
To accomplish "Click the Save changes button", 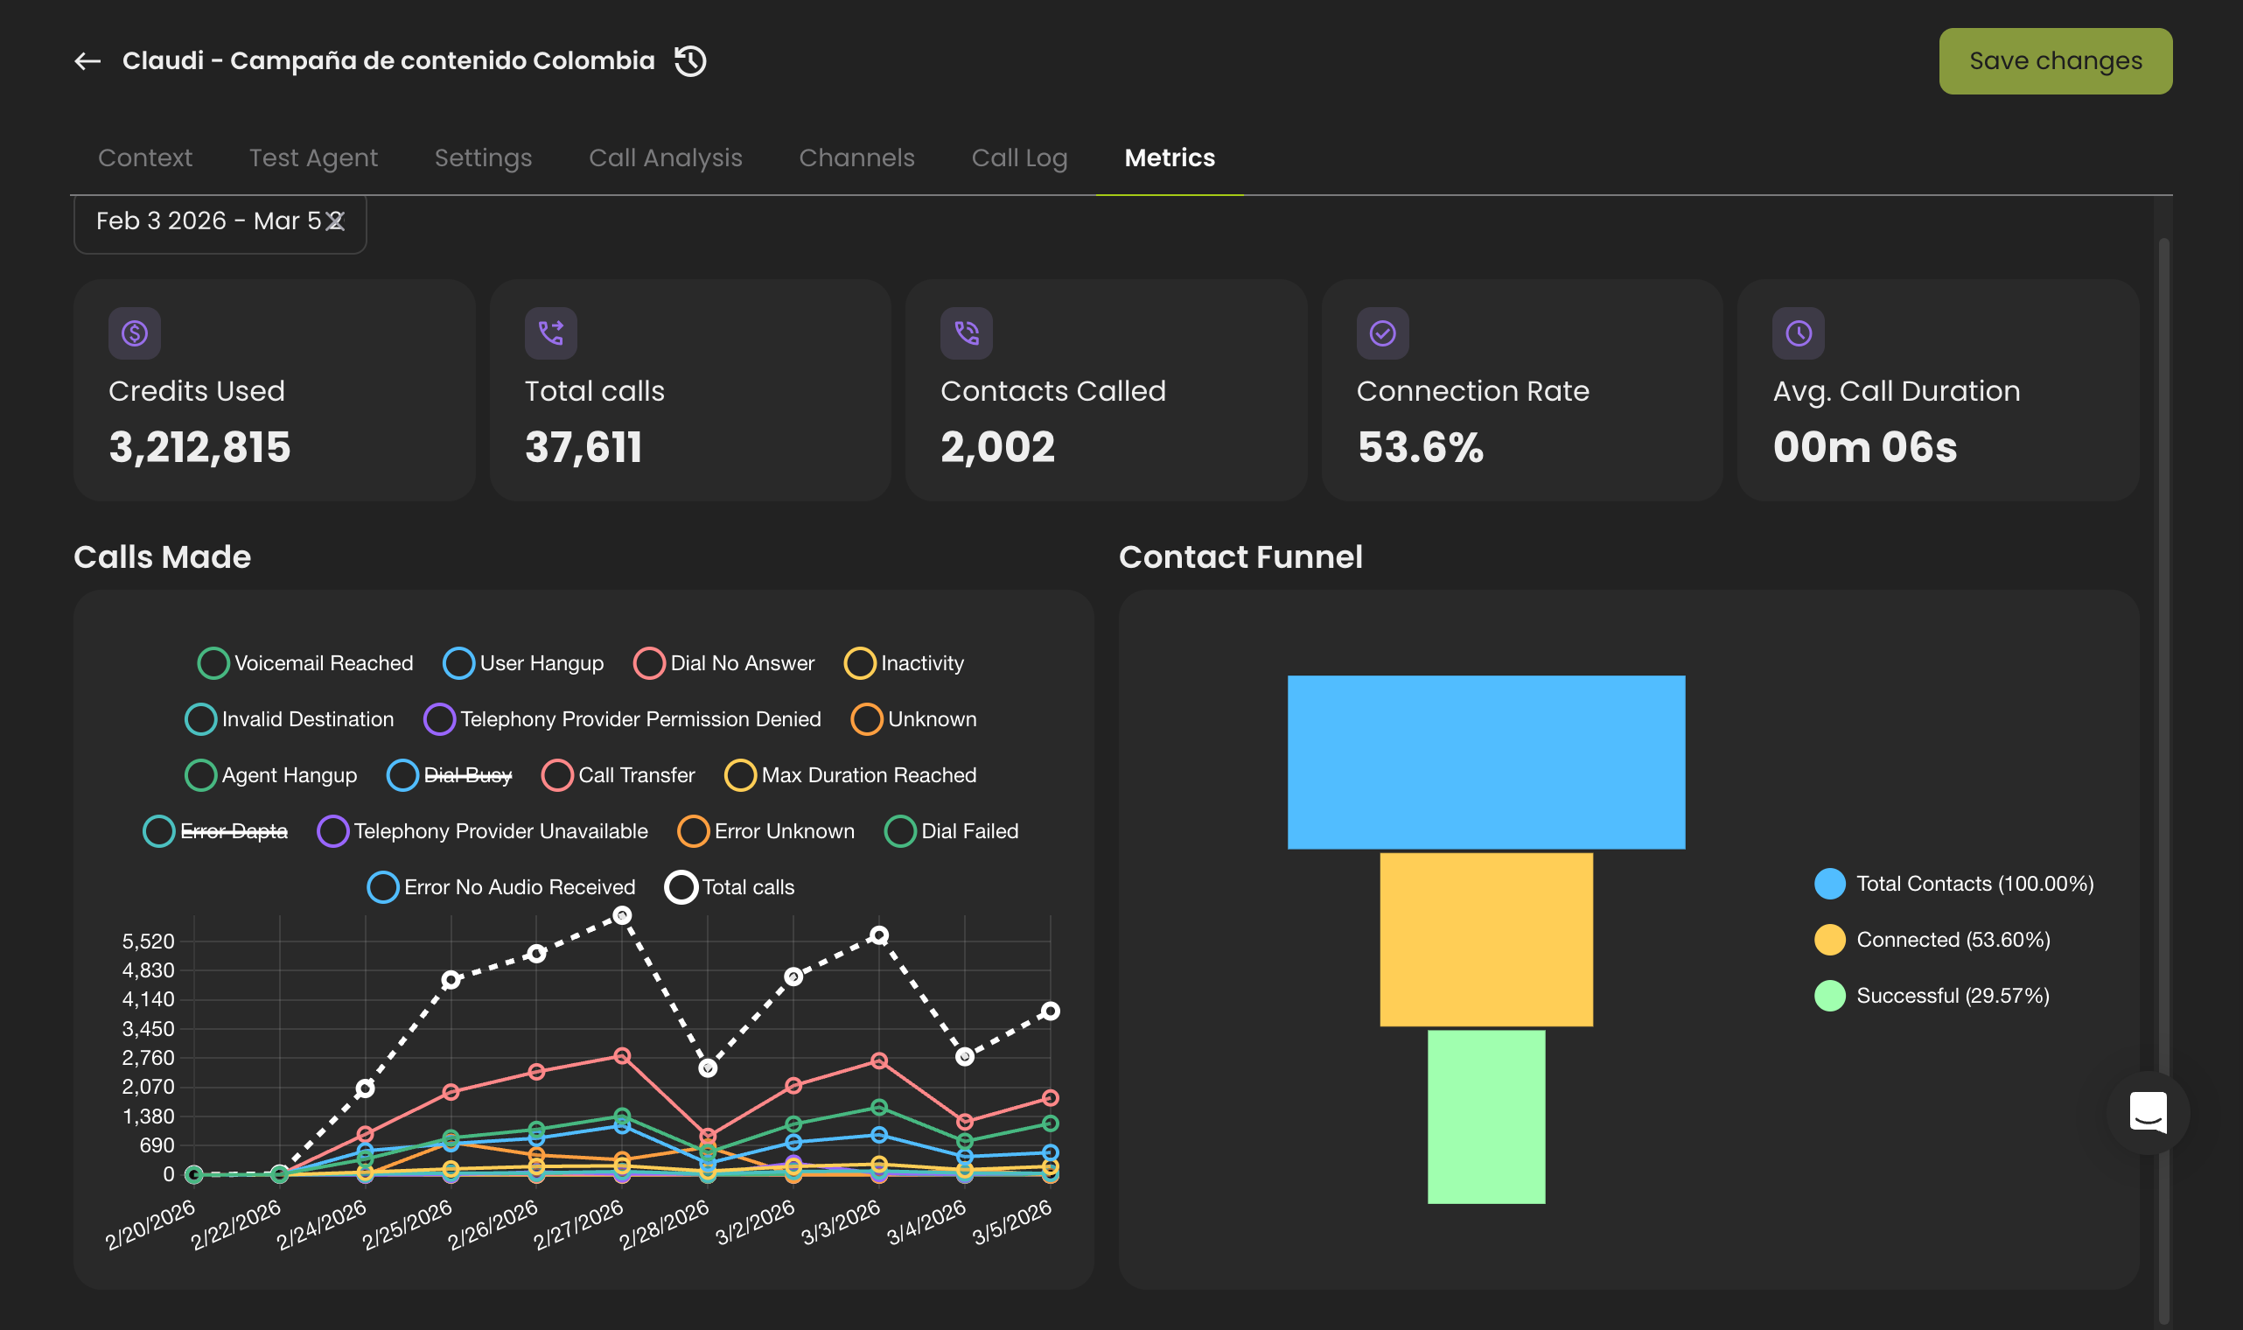I will 2055,61.
